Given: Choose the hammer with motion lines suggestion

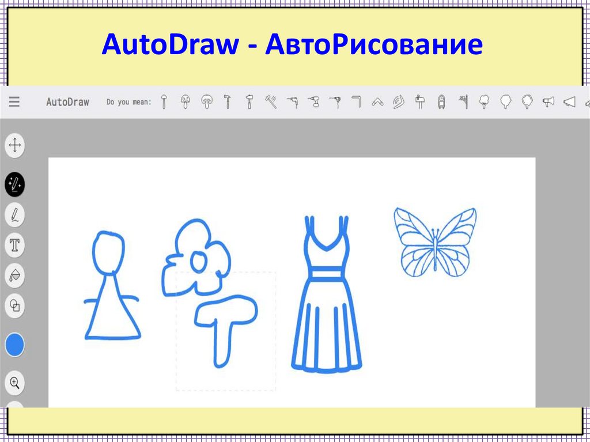Looking at the screenshot, I should pyautogui.click(x=271, y=102).
